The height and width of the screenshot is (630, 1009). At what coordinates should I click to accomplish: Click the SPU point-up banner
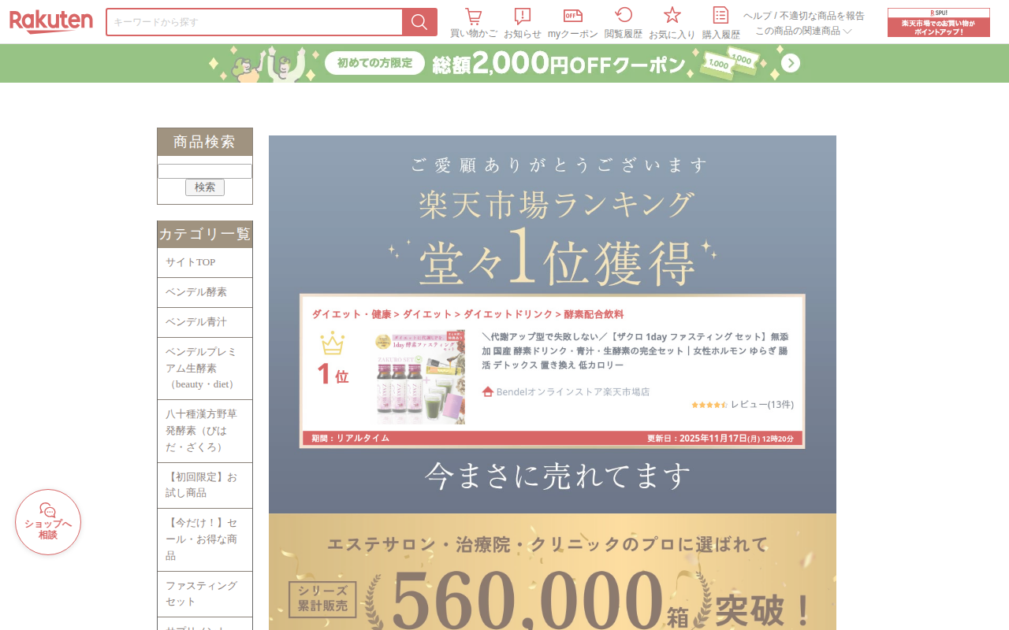(x=939, y=22)
